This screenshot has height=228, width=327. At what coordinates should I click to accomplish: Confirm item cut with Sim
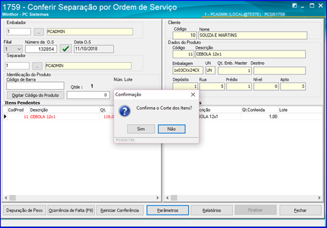141,129
